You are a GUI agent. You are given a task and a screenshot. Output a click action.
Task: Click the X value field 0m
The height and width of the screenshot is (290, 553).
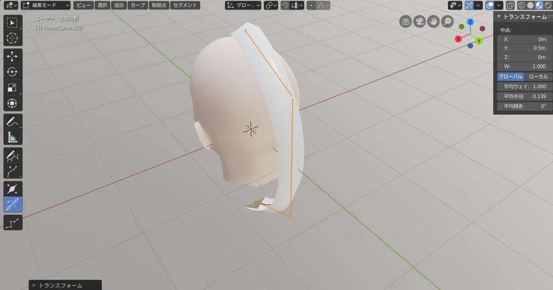point(524,39)
